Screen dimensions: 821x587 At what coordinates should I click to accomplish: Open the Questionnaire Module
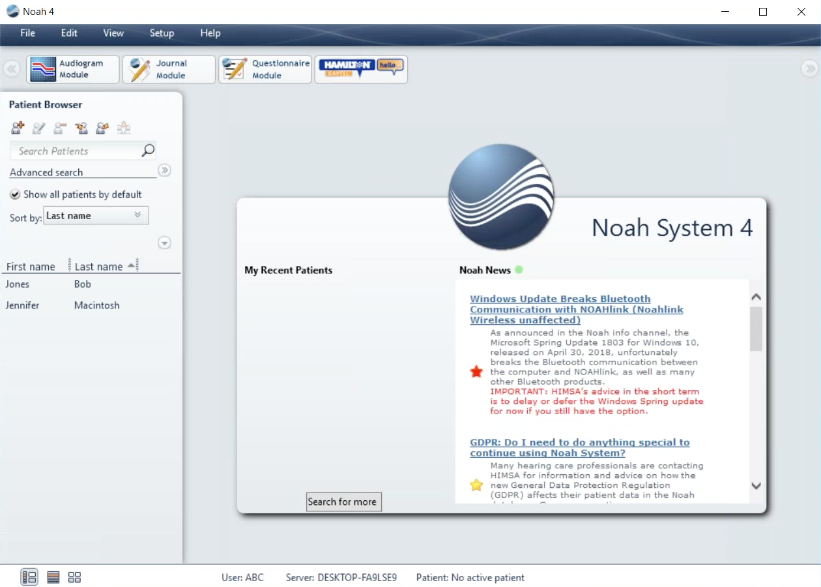[265, 69]
